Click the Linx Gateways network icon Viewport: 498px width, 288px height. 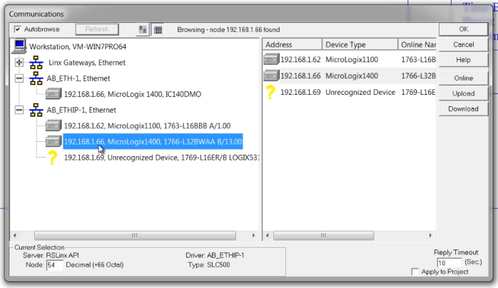pyautogui.click(x=36, y=63)
